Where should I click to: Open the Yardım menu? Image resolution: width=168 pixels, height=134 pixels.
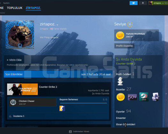[x=6, y=3]
